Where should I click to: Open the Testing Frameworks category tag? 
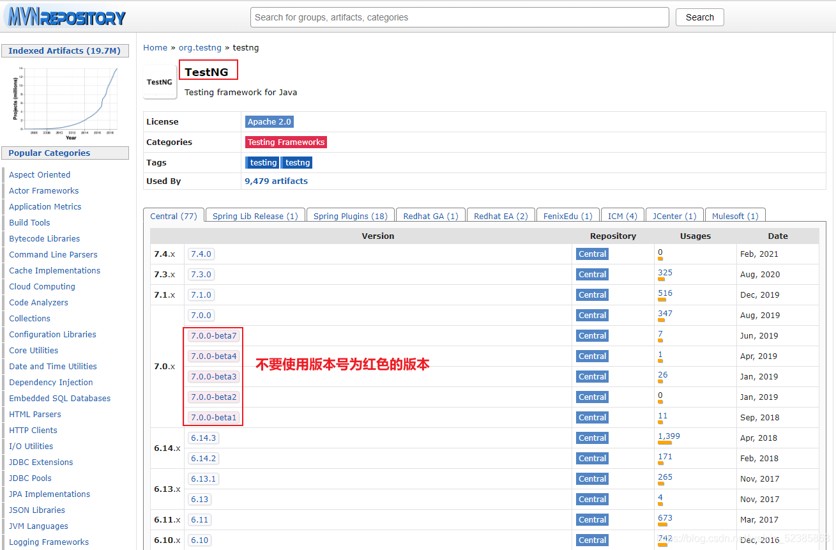(286, 142)
